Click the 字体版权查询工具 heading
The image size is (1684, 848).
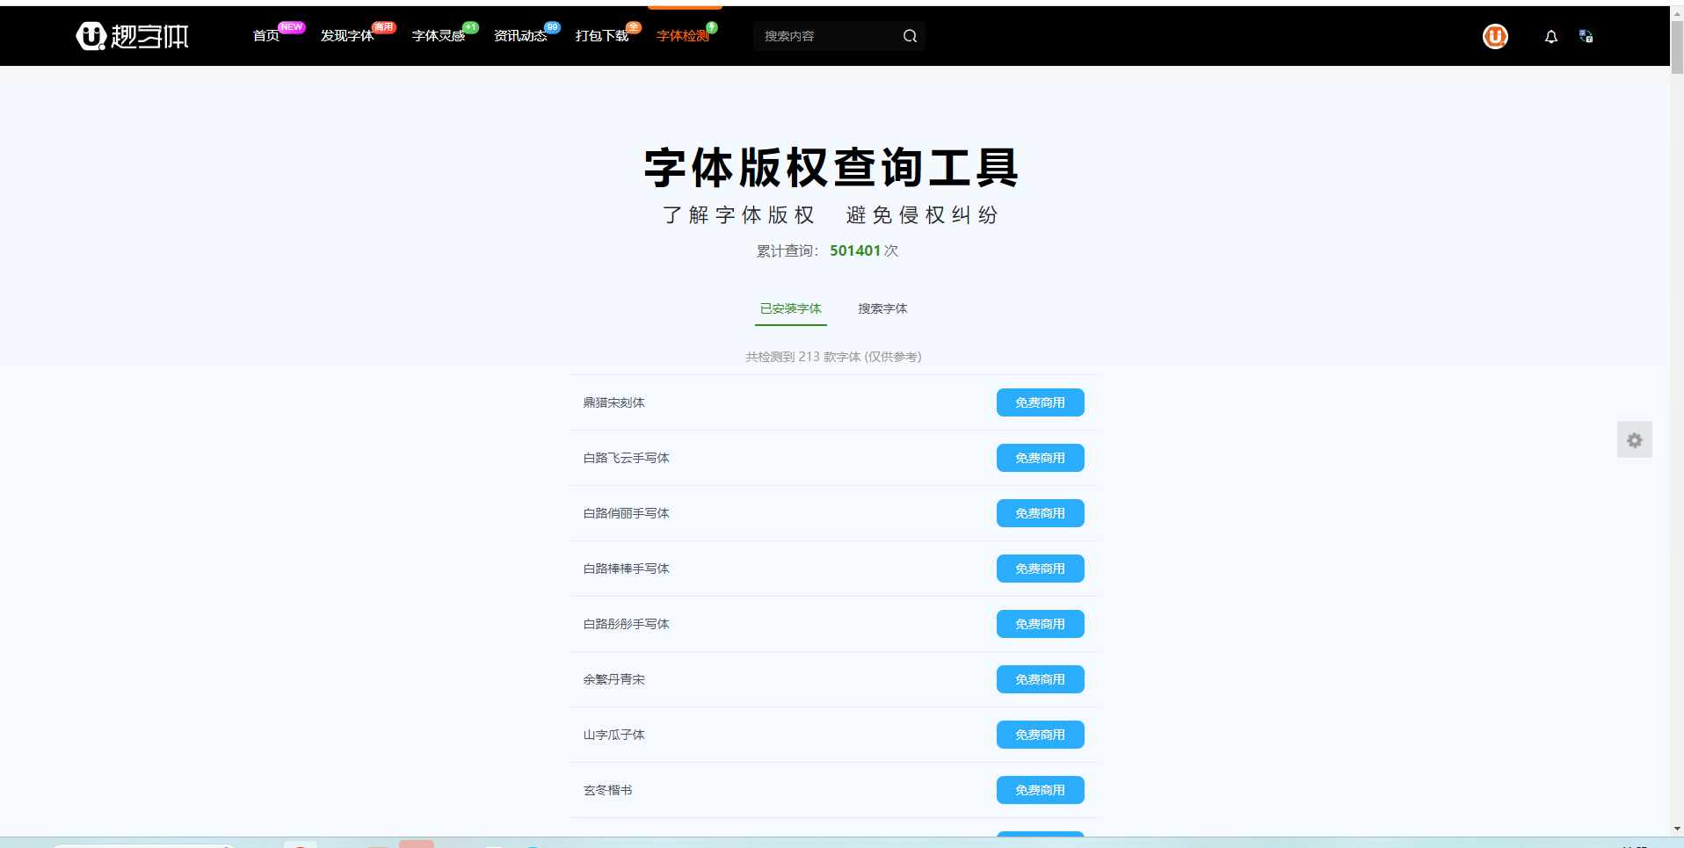click(831, 168)
